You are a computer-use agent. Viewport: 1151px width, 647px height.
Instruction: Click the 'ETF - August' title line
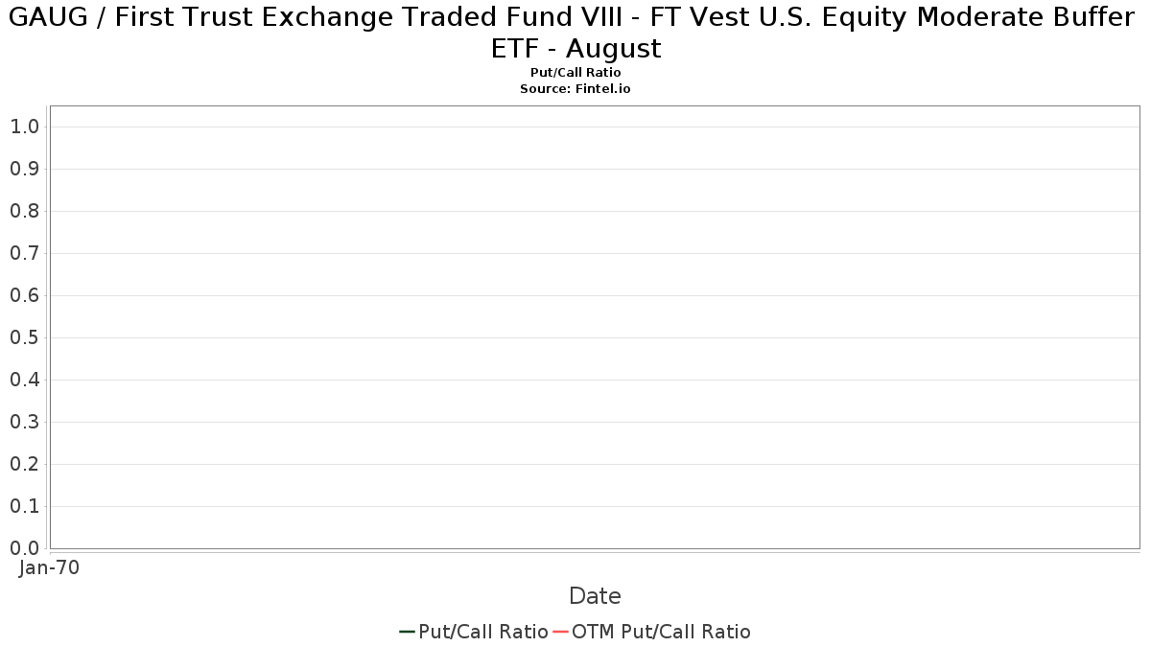[x=575, y=49]
